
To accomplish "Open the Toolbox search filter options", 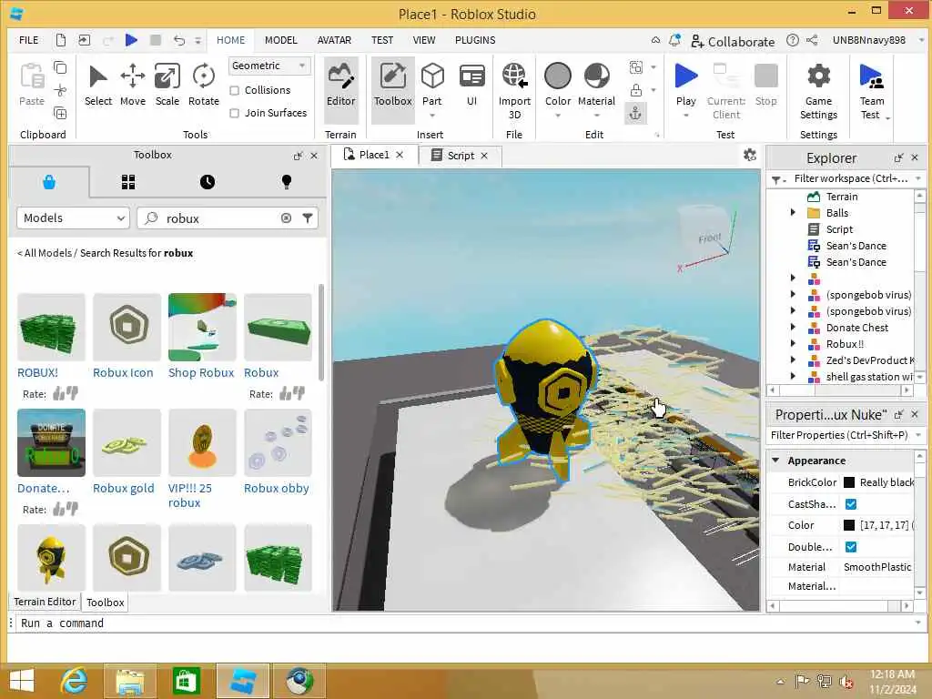I will pyautogui.click(x=308, y=218).
